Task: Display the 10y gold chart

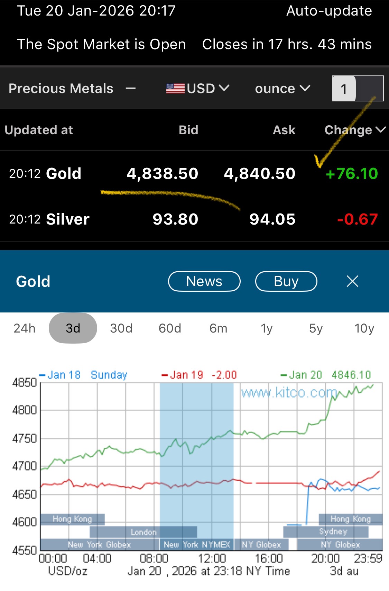Action: [x=364, y=328]
